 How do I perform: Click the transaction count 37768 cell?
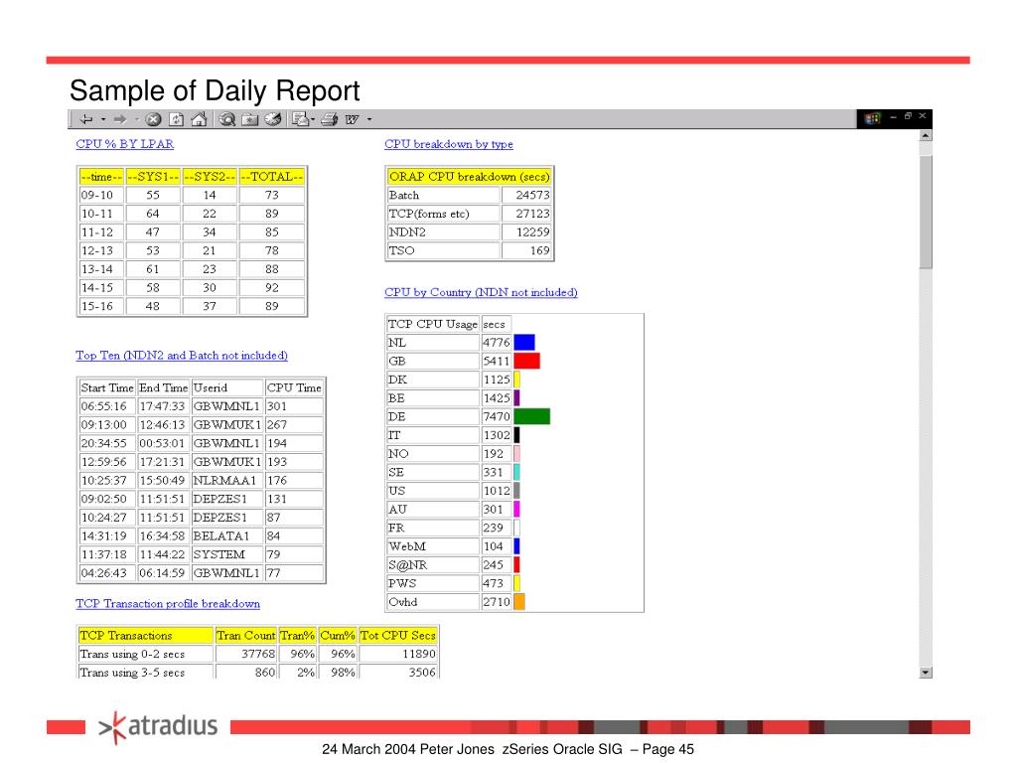tap(246, 654)
